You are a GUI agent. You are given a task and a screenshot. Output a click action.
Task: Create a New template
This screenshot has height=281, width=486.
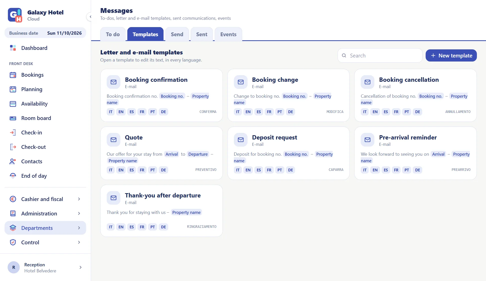pyautogui.click(x=451, y=55)
